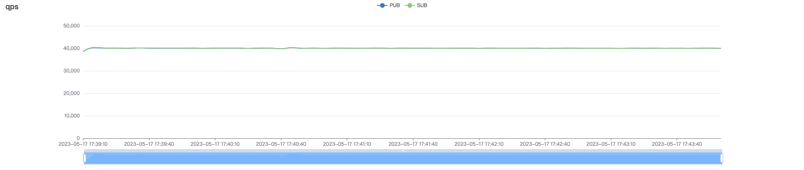
Task: Click the 40,000 y-axis label
Action: (x=71, y=48)
